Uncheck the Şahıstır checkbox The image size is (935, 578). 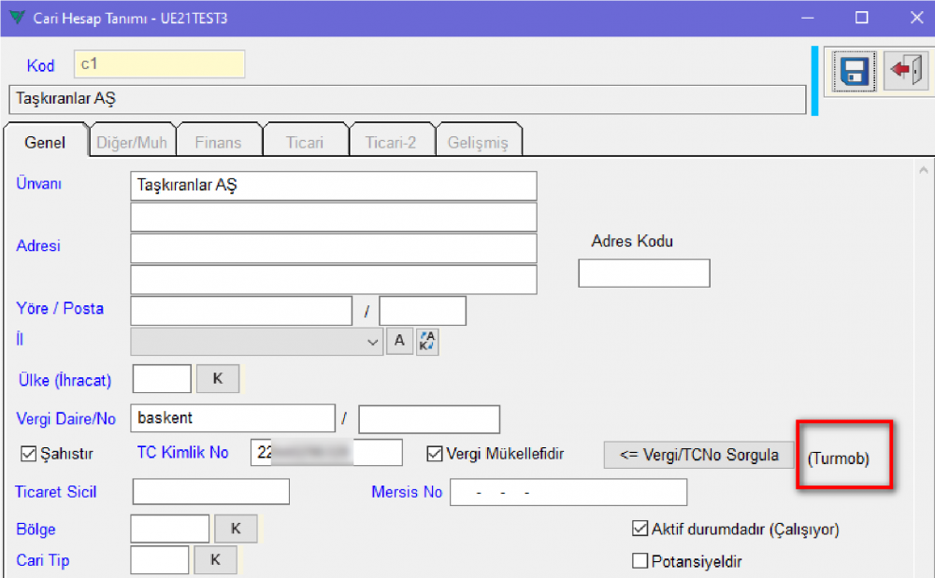pos(28,454)
